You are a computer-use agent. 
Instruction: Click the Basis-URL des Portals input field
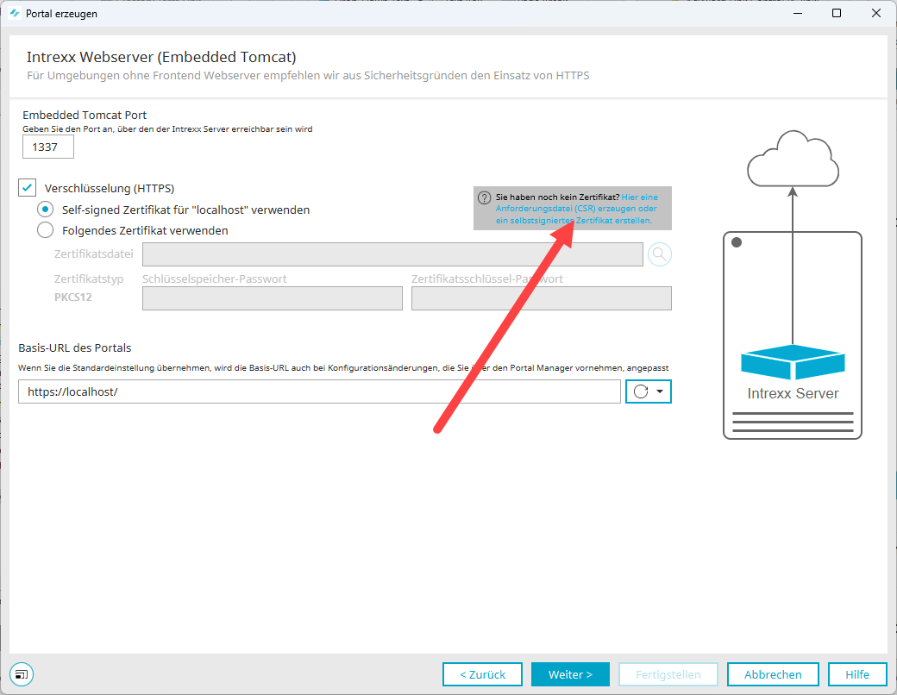[x=319, y=391]
